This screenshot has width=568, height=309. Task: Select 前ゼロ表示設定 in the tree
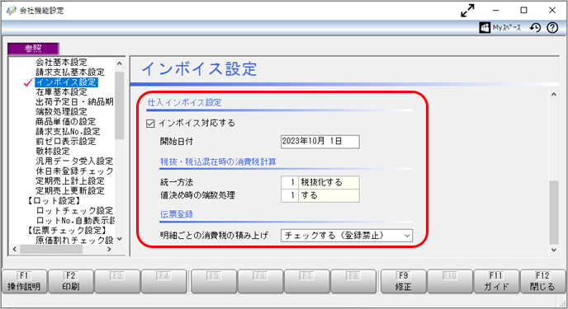coord(65,141)
